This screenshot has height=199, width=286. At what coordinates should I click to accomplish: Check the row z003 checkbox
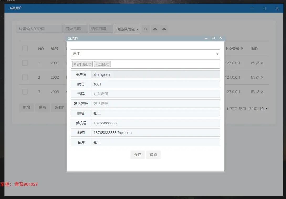pos(25,92)
